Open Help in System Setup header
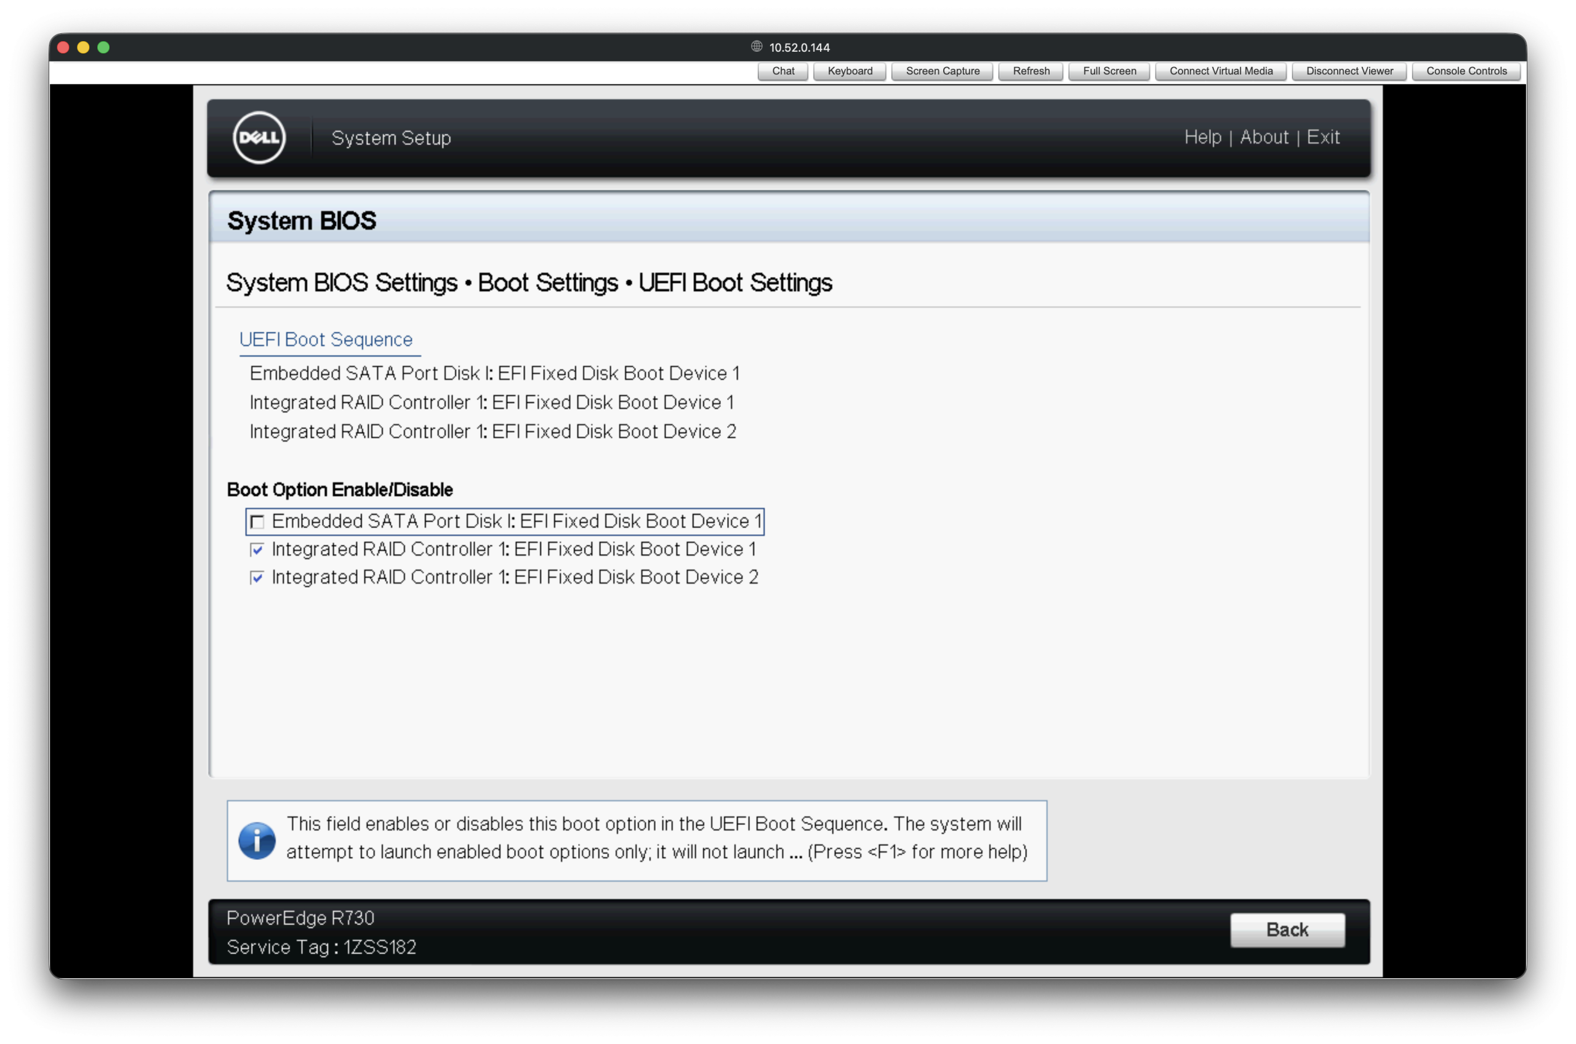The width and height of the screenshot is (1576, 1044). pos(1202,137)
